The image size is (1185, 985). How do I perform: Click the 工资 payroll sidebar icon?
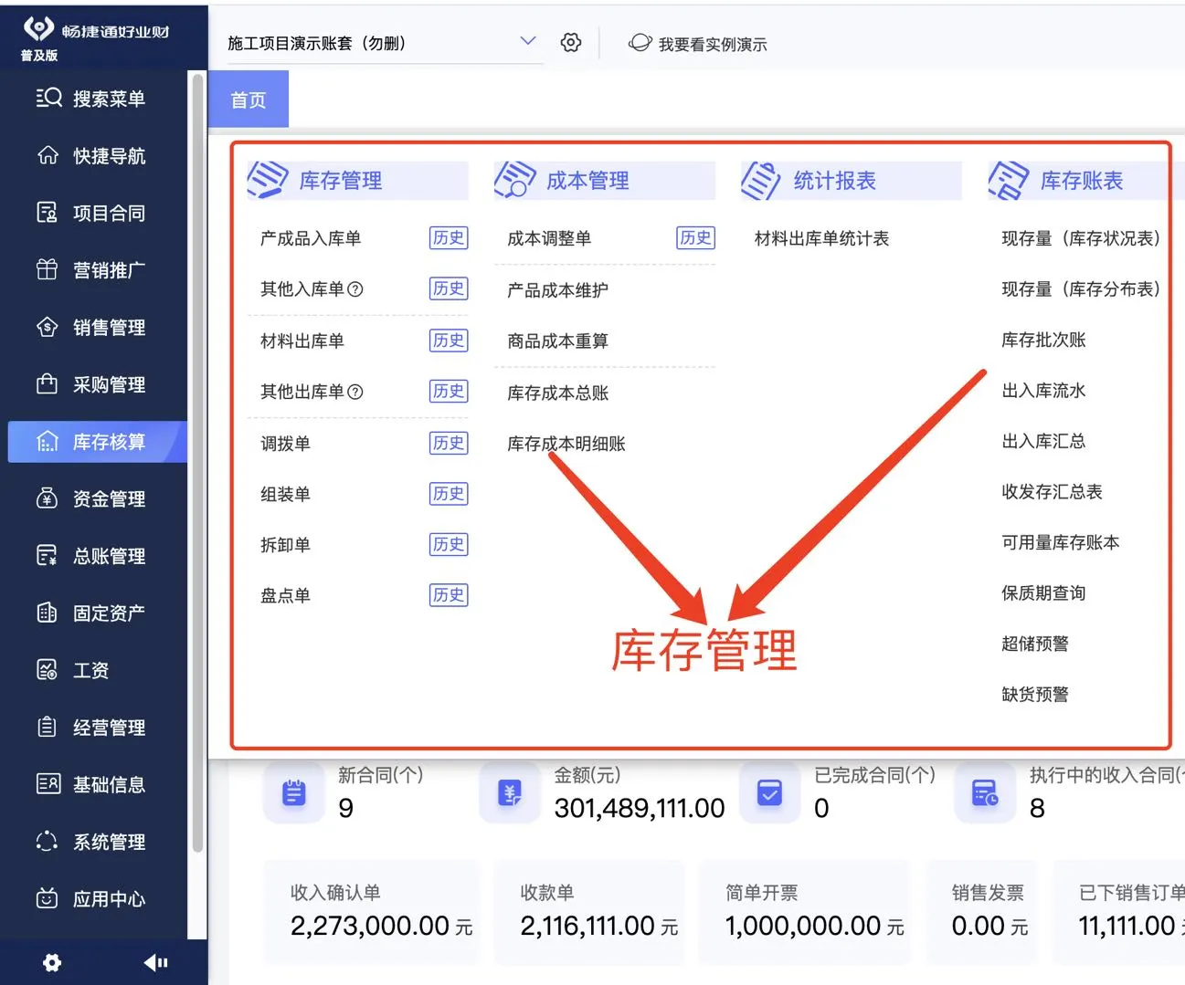tap(48, 669)
